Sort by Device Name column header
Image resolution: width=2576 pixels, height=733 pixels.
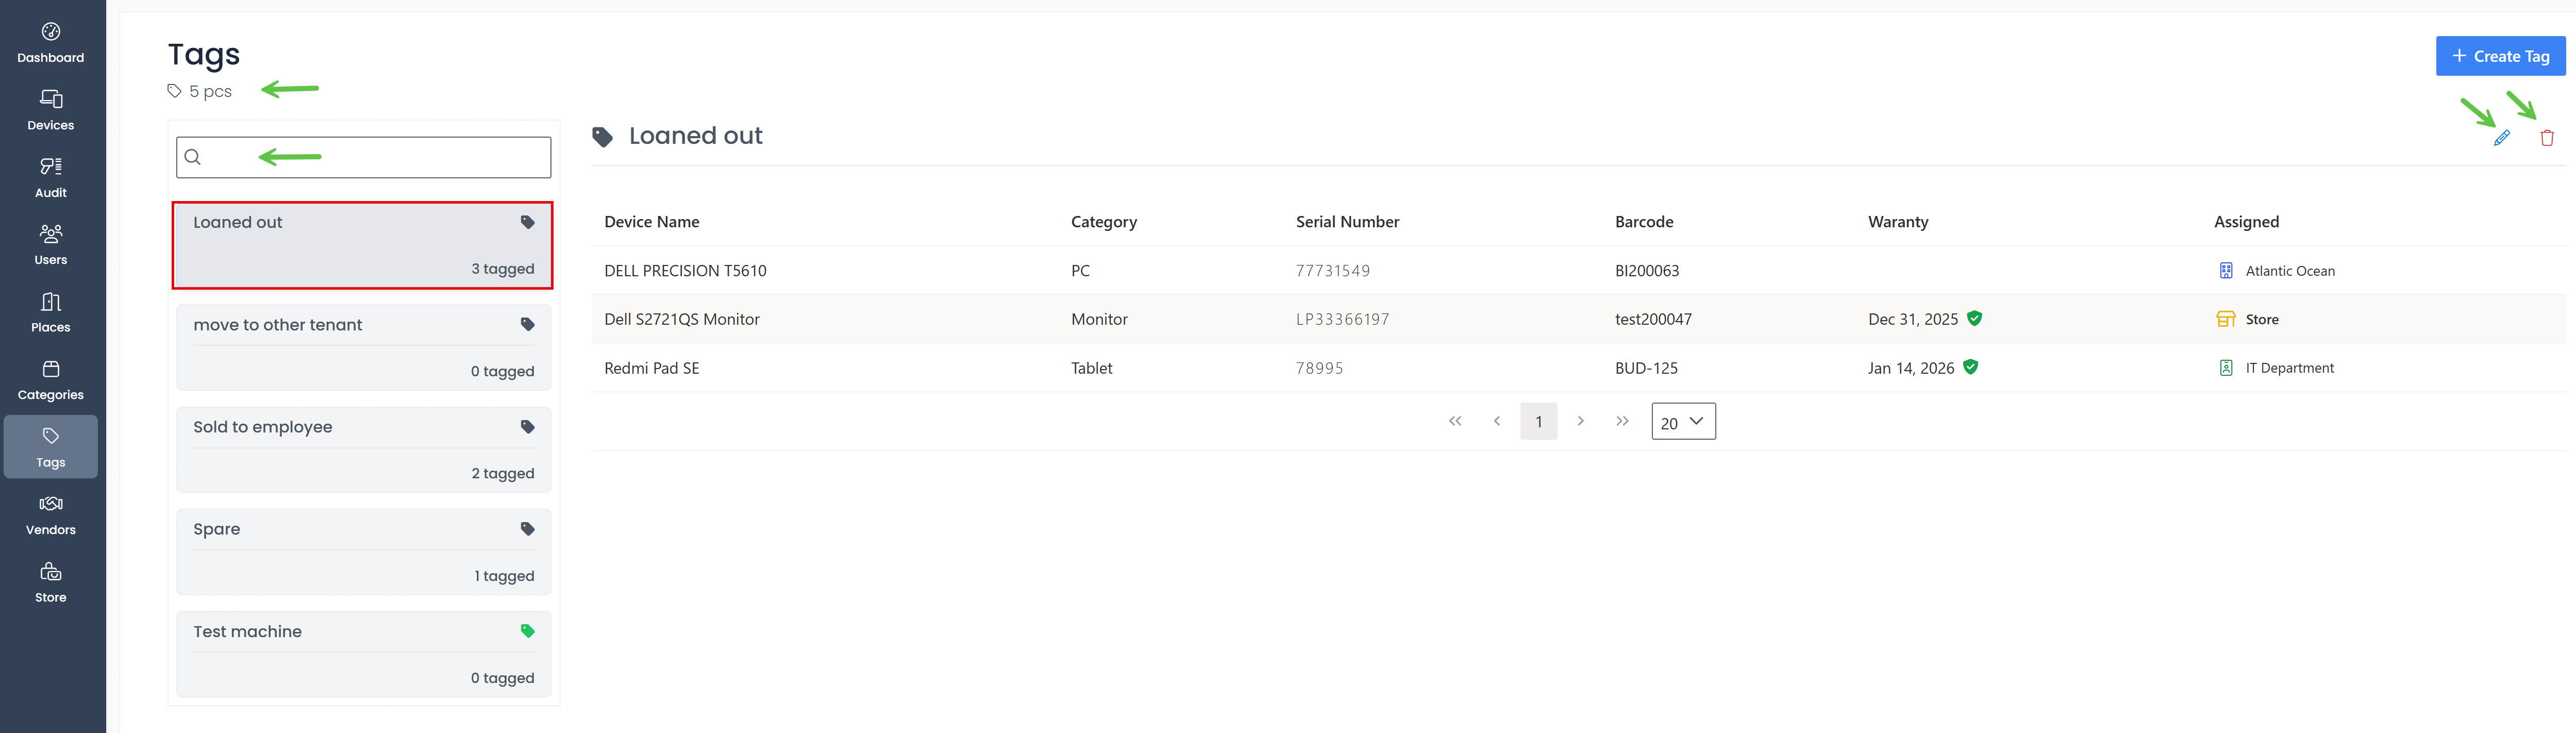pyautogui.click(x=652, y=222)
